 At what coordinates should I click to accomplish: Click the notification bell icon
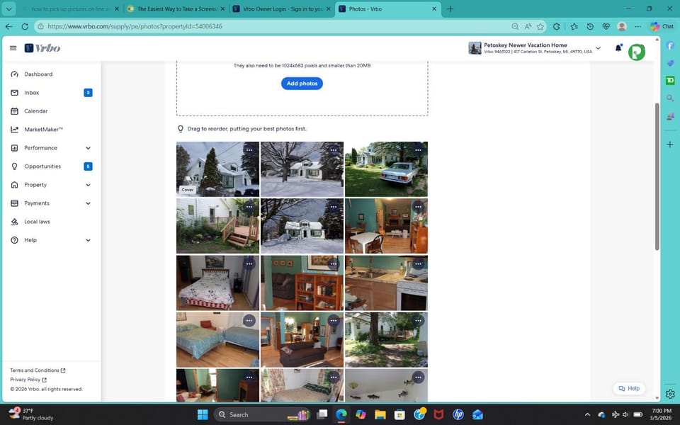tap(618, 48)
